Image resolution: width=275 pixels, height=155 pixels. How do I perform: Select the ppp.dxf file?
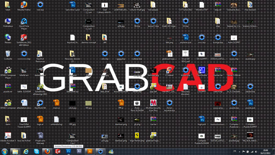[153, 88]
